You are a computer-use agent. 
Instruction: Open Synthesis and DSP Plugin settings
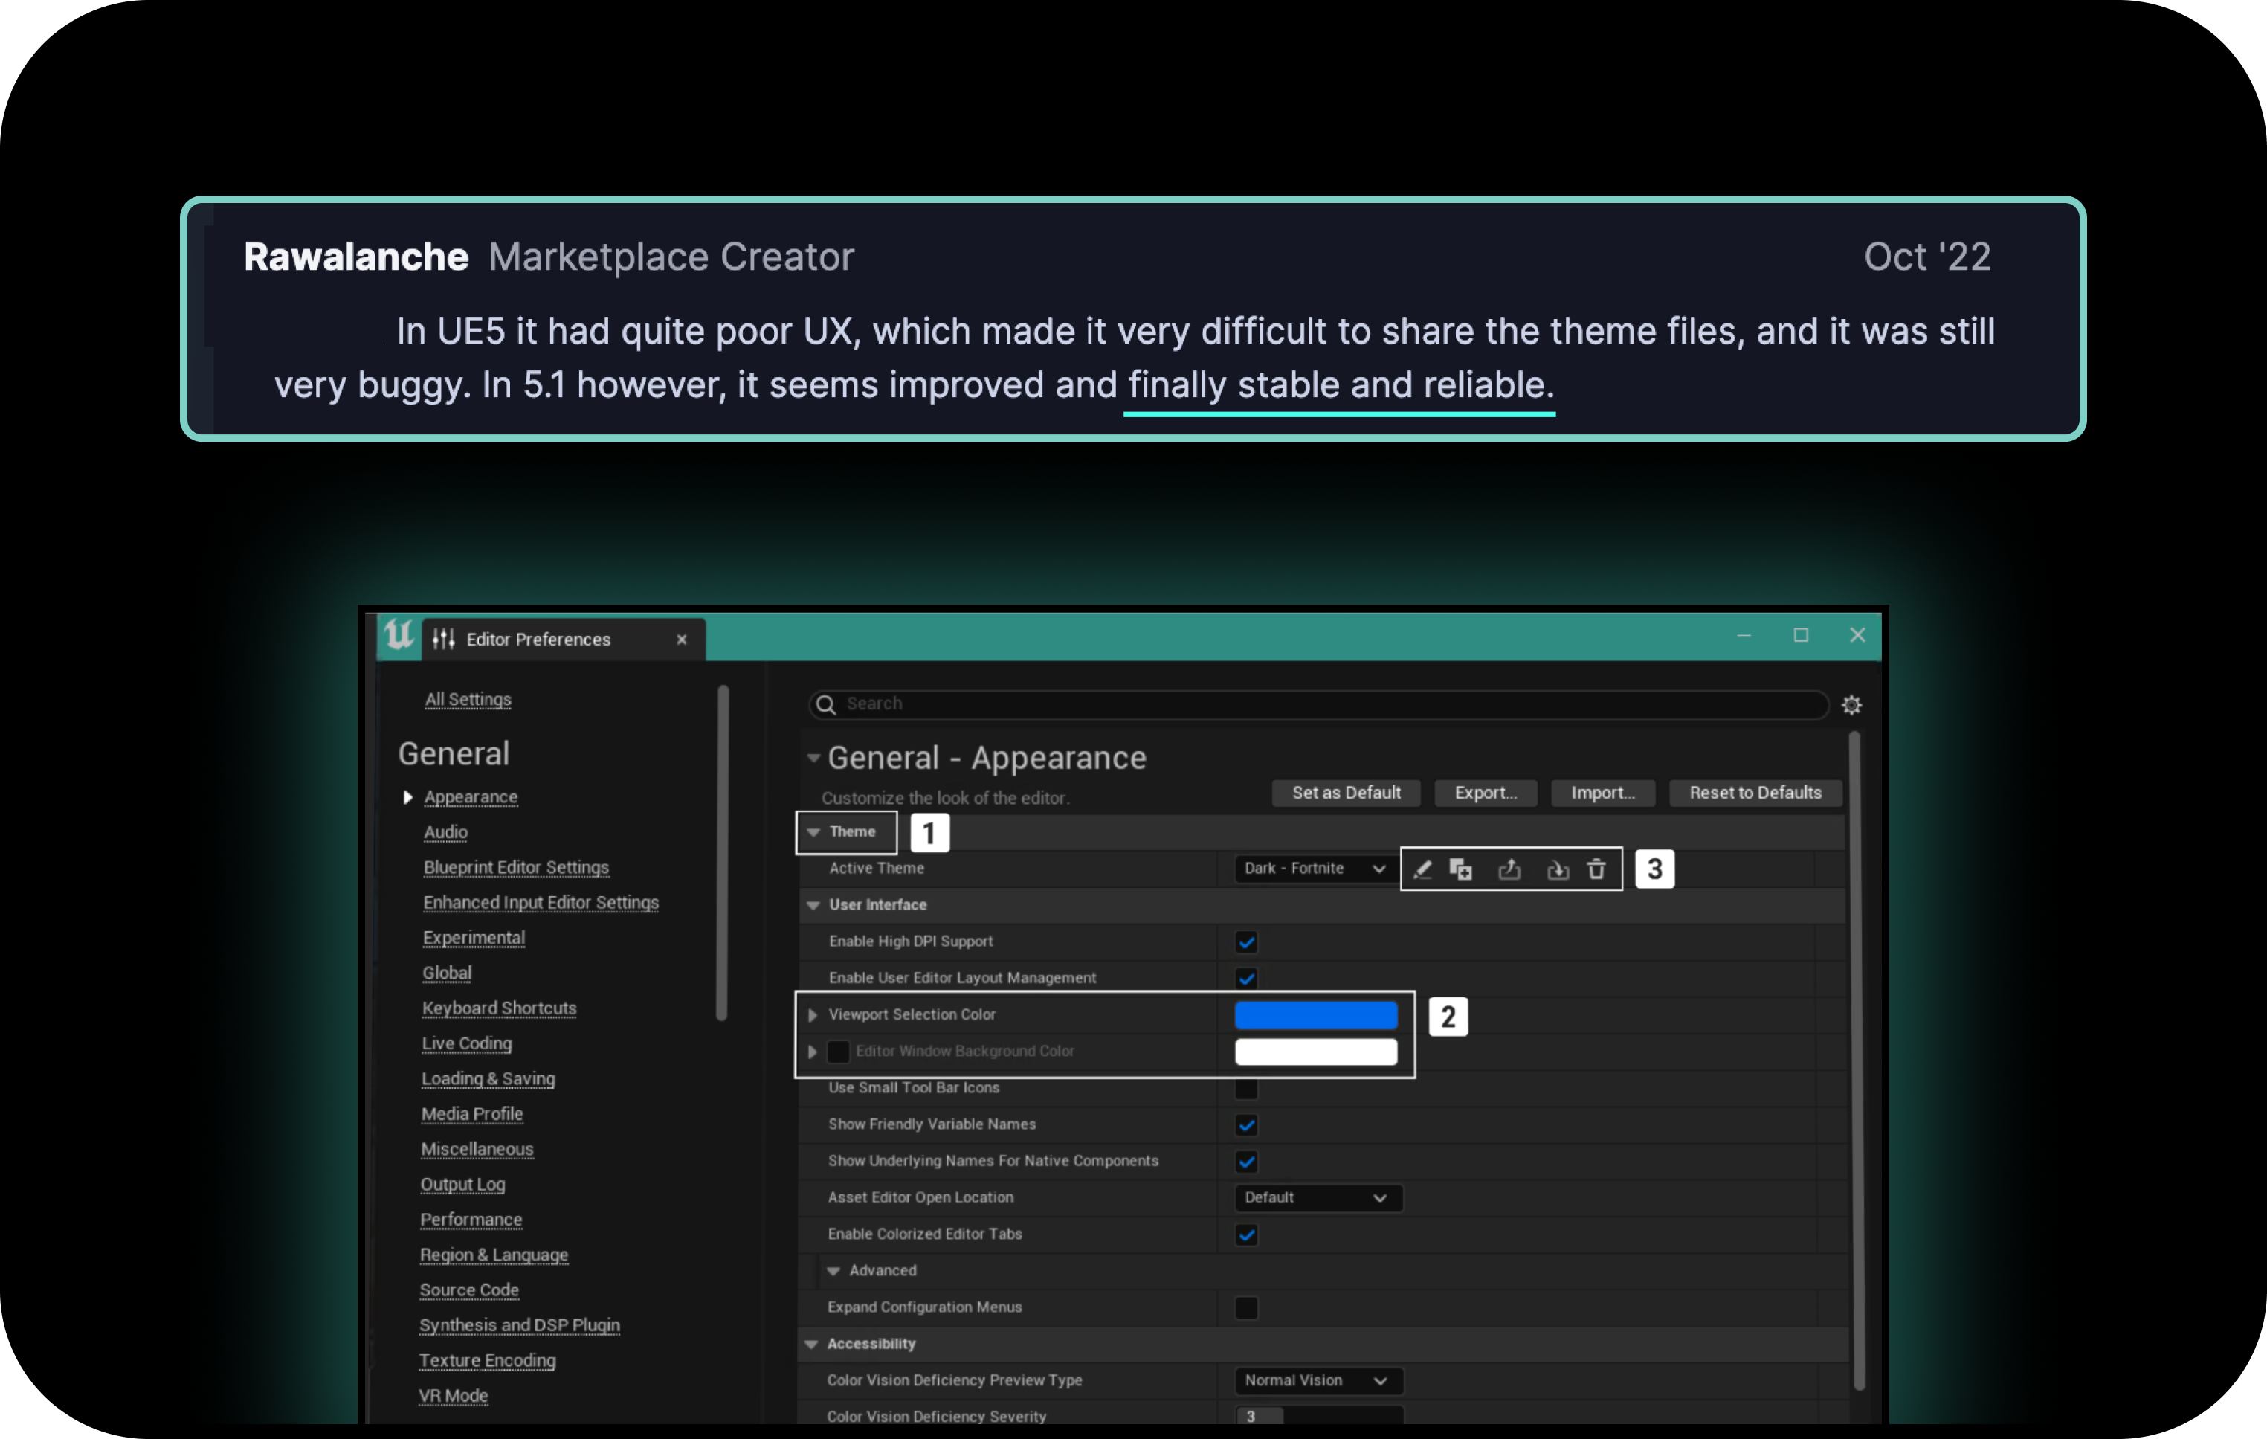pos(519,1325)
